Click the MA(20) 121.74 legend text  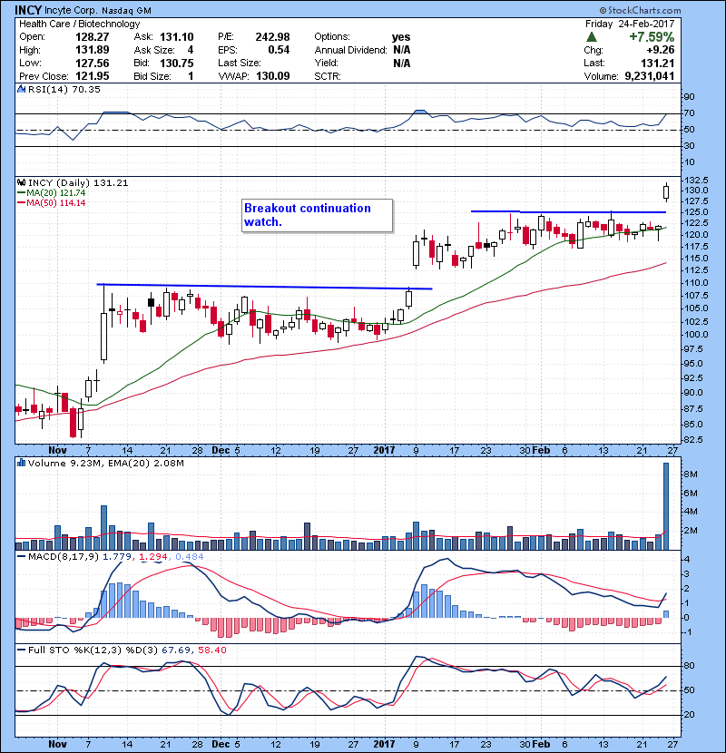(55, 192)
